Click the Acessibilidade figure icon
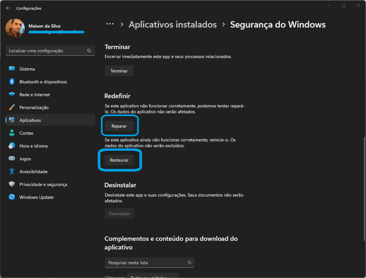 tap(12, 171)
